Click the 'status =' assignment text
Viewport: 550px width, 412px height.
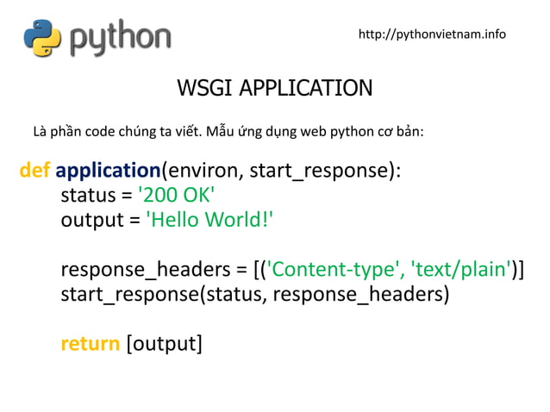[x=97, y=196]
